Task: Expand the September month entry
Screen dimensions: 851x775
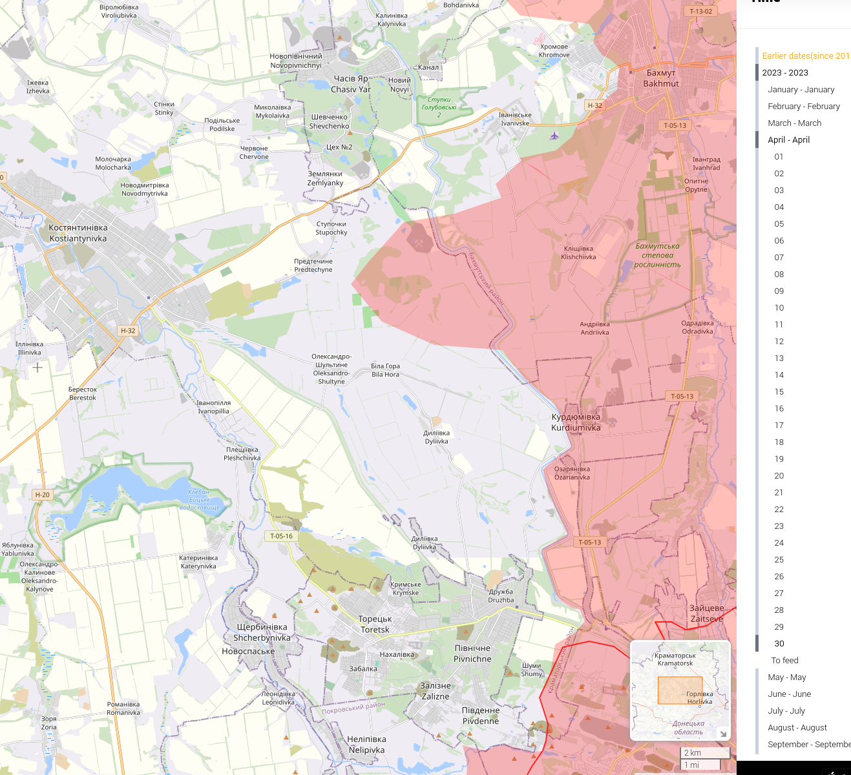Action: coord(809,745)
